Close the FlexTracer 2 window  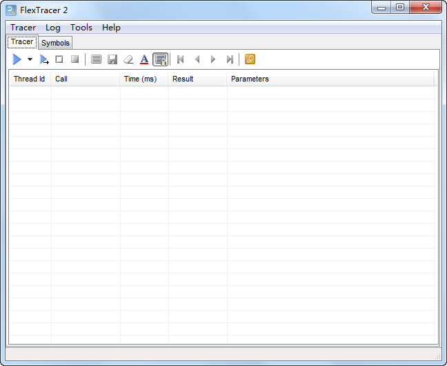(x=426, y=7)
